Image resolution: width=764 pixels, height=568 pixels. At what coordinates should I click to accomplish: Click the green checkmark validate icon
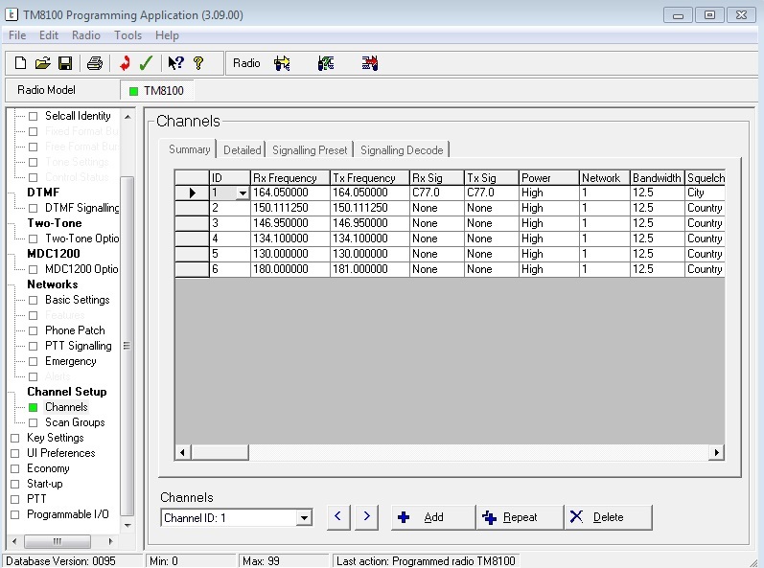click(146, 63)
